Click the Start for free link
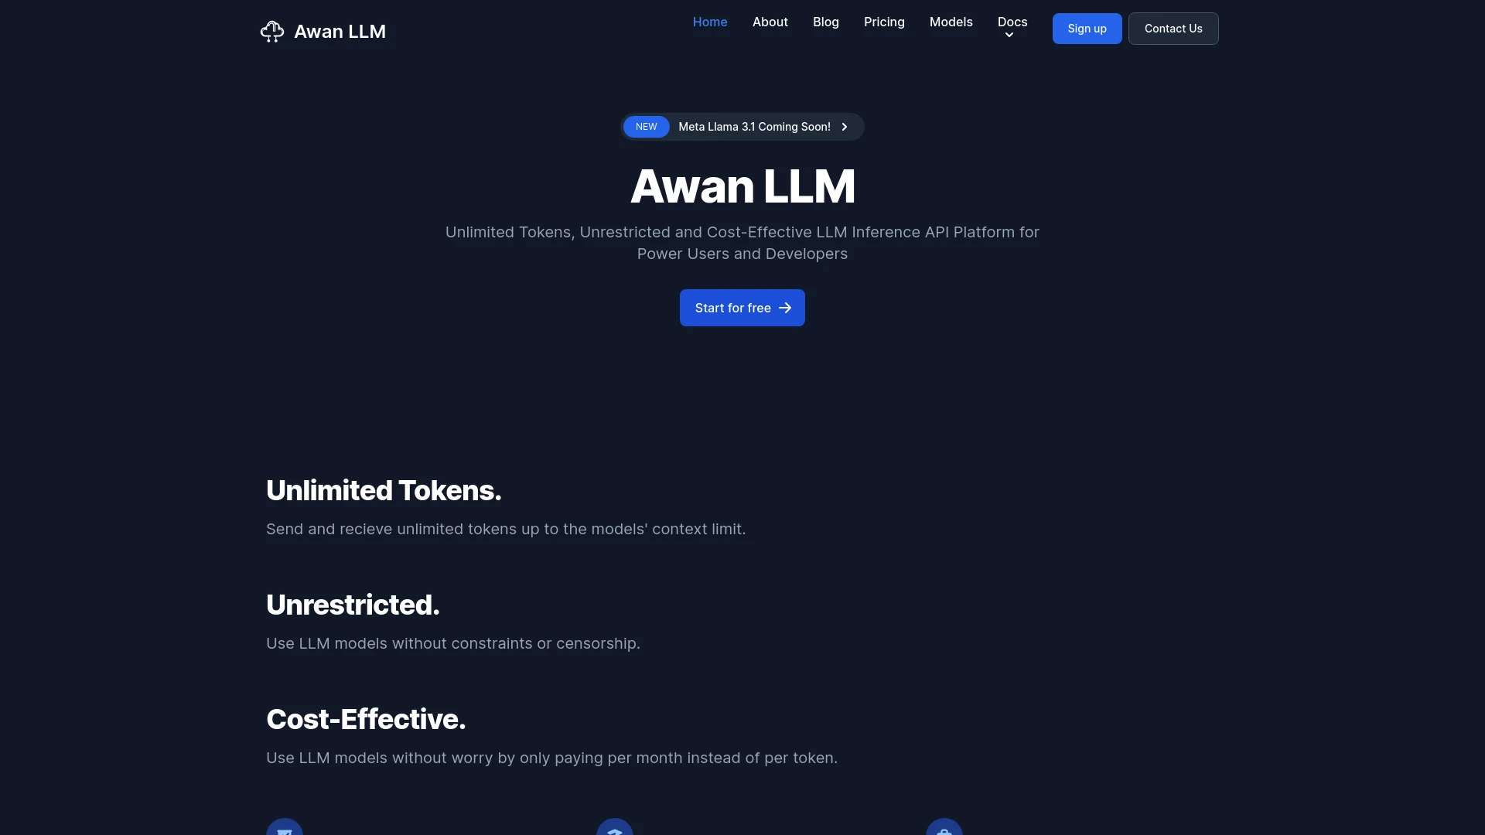Screen dimensions: 1485x835 point(742,308)
